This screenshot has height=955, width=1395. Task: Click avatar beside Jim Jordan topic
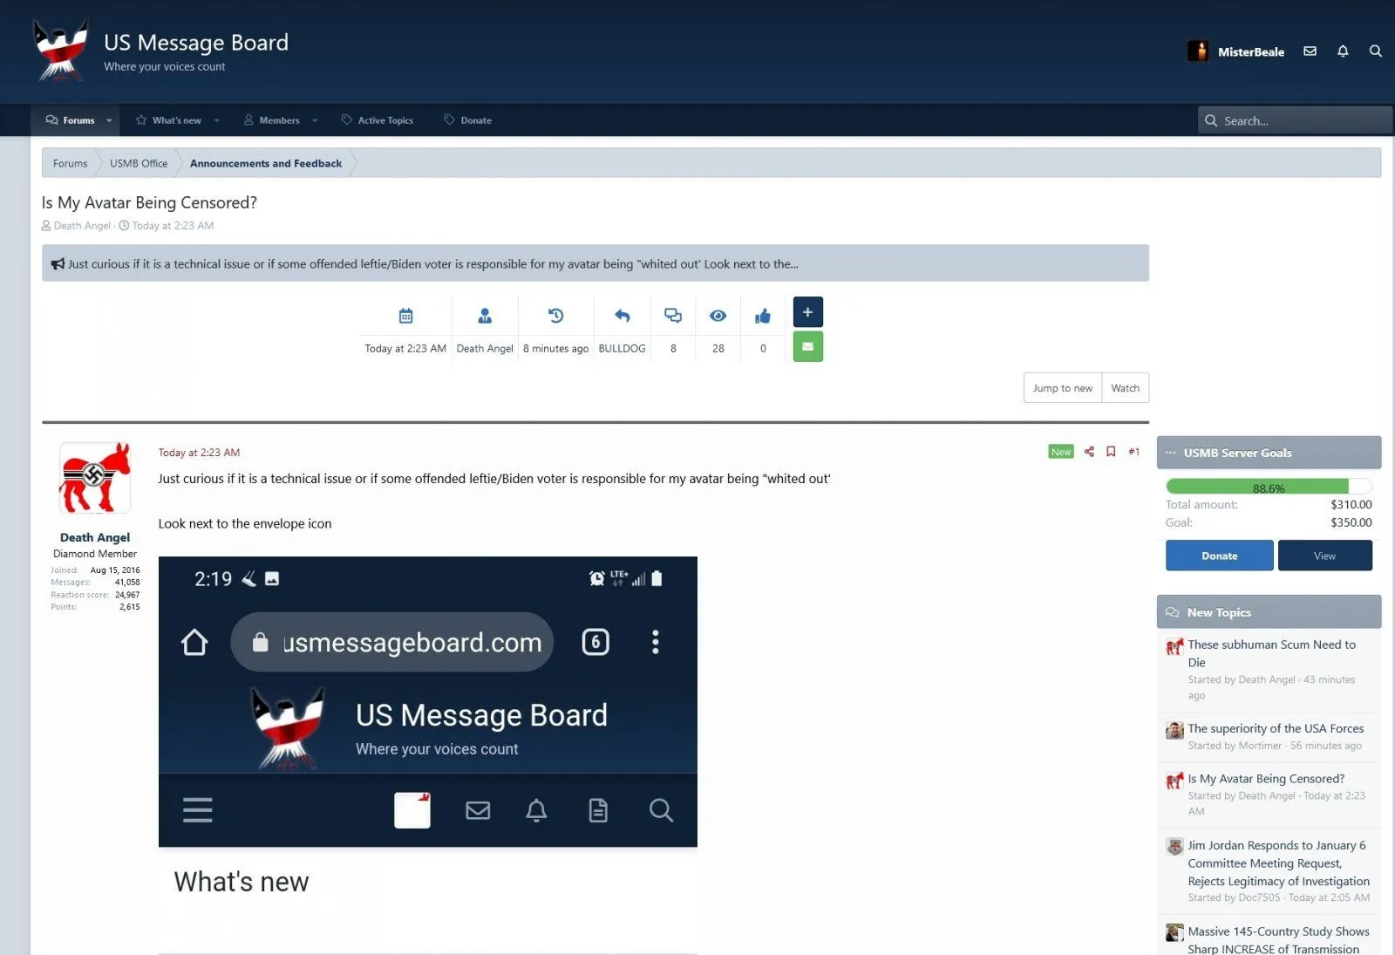[x=1174, y=847]
